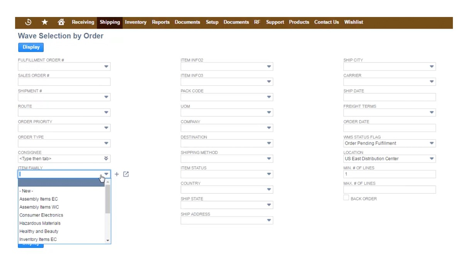Expand the Shipping Method dropdown
The height and width of the screenshot is (276, 473).
tap(269, 158)
